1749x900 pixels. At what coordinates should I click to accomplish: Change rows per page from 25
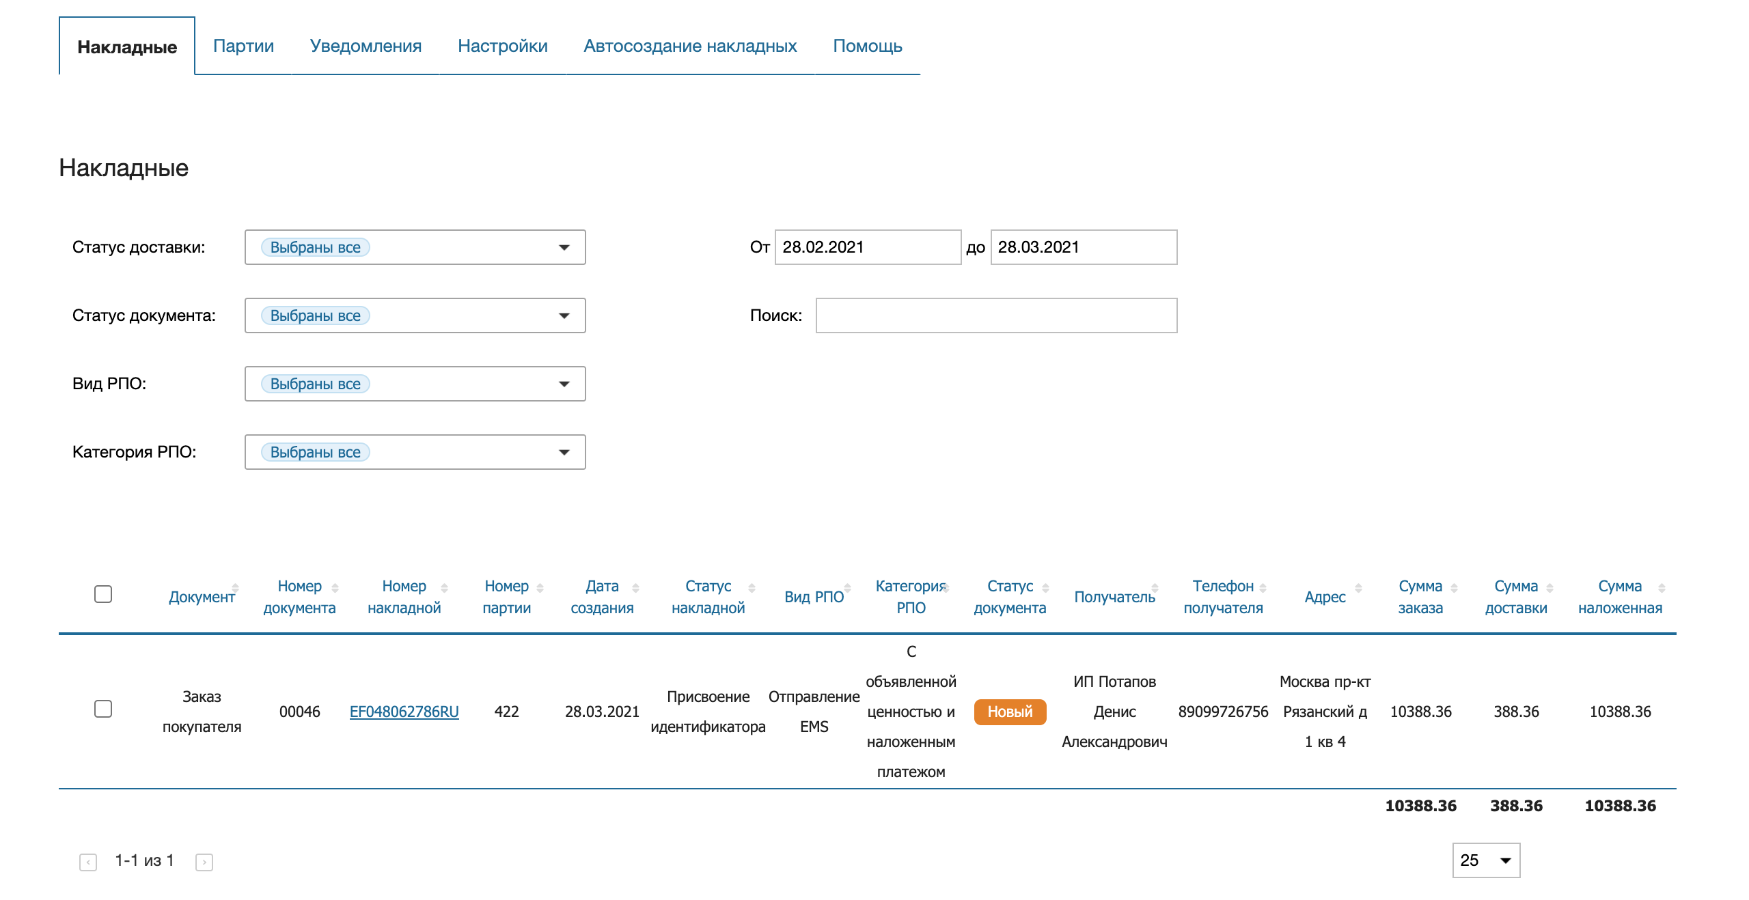(1485, 860)
